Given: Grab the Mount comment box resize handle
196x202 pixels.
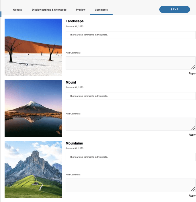Looking at the screenshot, I should 193,128.
